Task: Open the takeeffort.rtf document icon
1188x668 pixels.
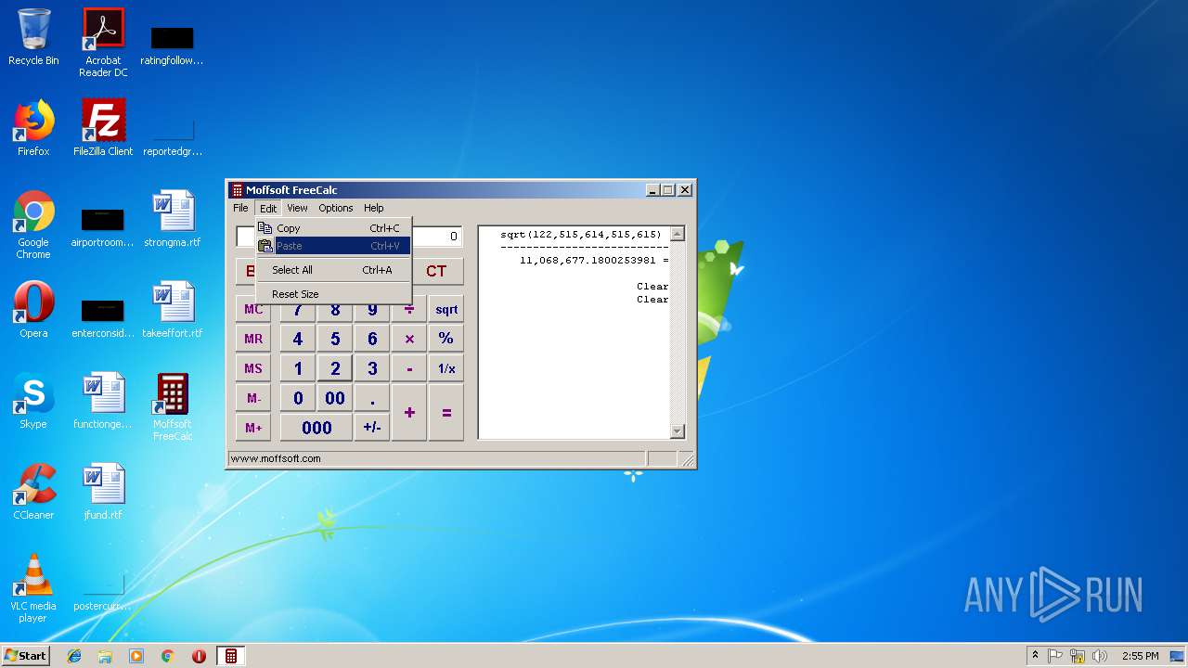Action: click(x=173, y=310)
